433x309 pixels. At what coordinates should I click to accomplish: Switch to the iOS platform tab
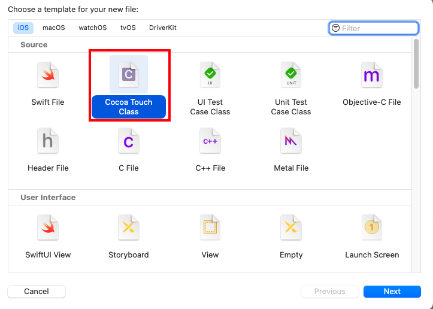click(x=23, y=28)
